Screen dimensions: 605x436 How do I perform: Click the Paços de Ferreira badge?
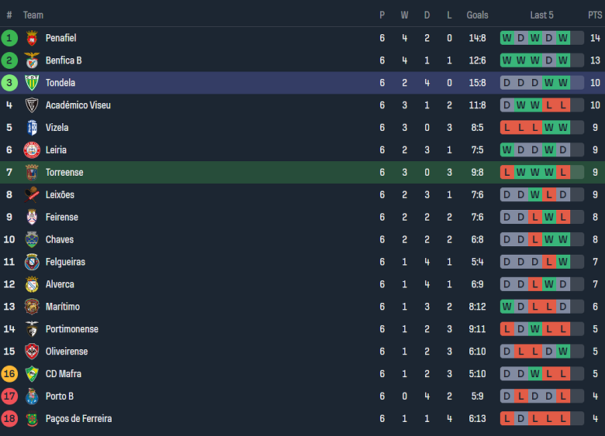(32, 419)
